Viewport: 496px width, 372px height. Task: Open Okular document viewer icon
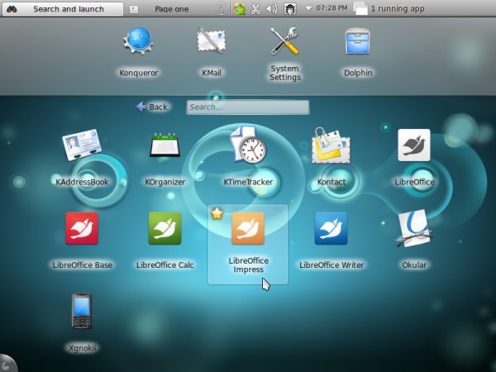point(414,228)
